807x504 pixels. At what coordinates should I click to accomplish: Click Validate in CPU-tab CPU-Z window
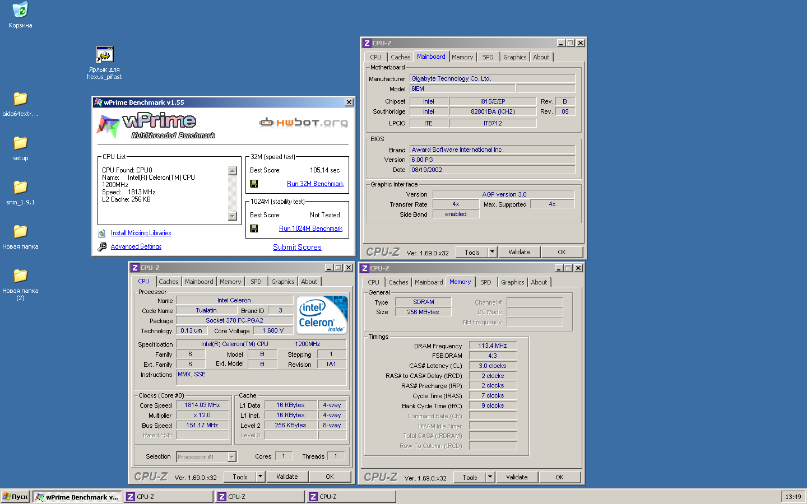[287, 477]
